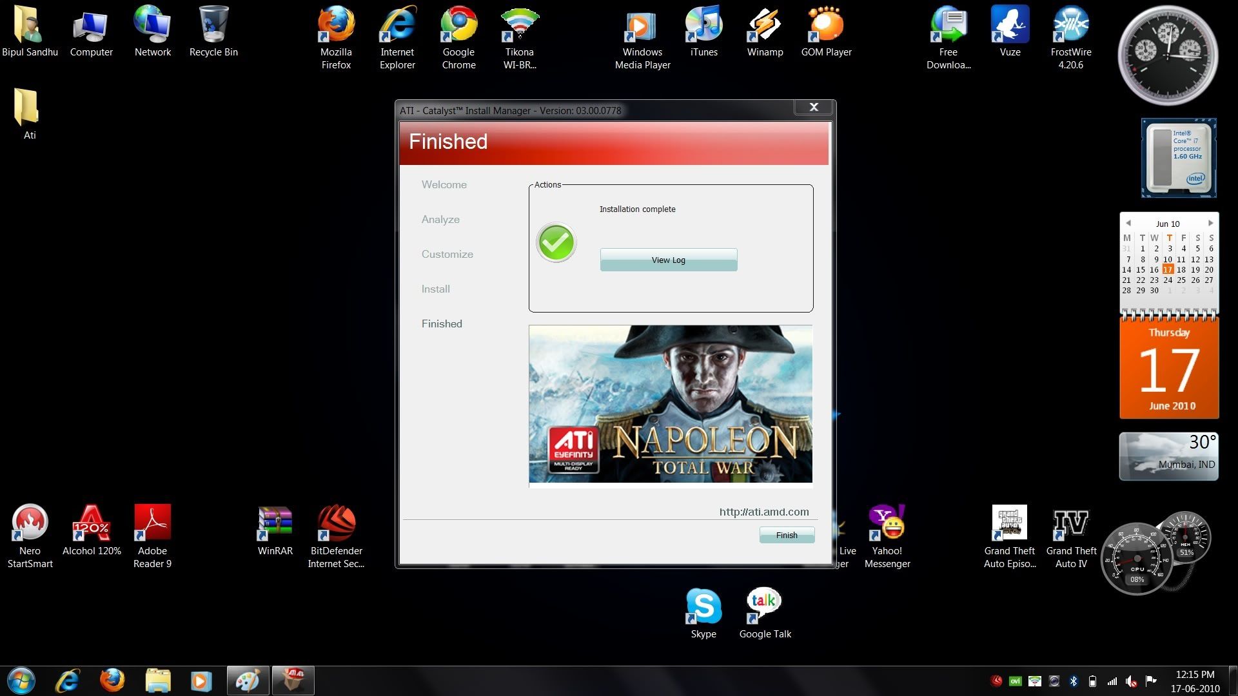The height and width of the screenshot is (696, 1238).
Task: Select the Welcome step in installer
Action: tap(444, 184)
